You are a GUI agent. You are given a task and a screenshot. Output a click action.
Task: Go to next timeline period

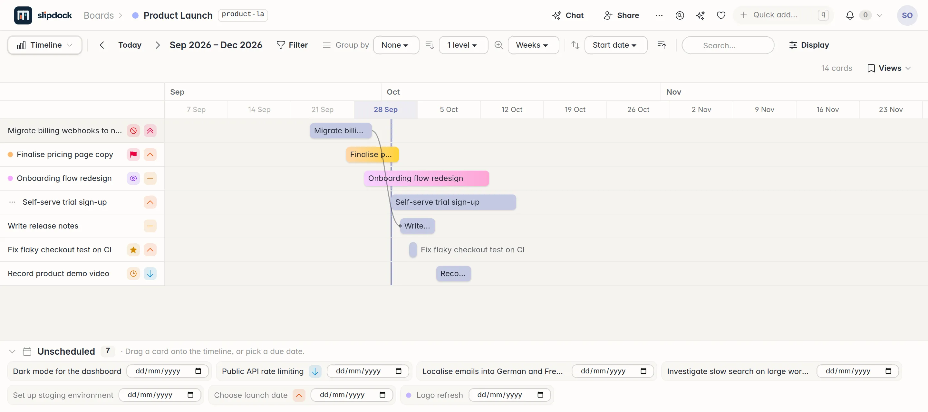(158, 45)
